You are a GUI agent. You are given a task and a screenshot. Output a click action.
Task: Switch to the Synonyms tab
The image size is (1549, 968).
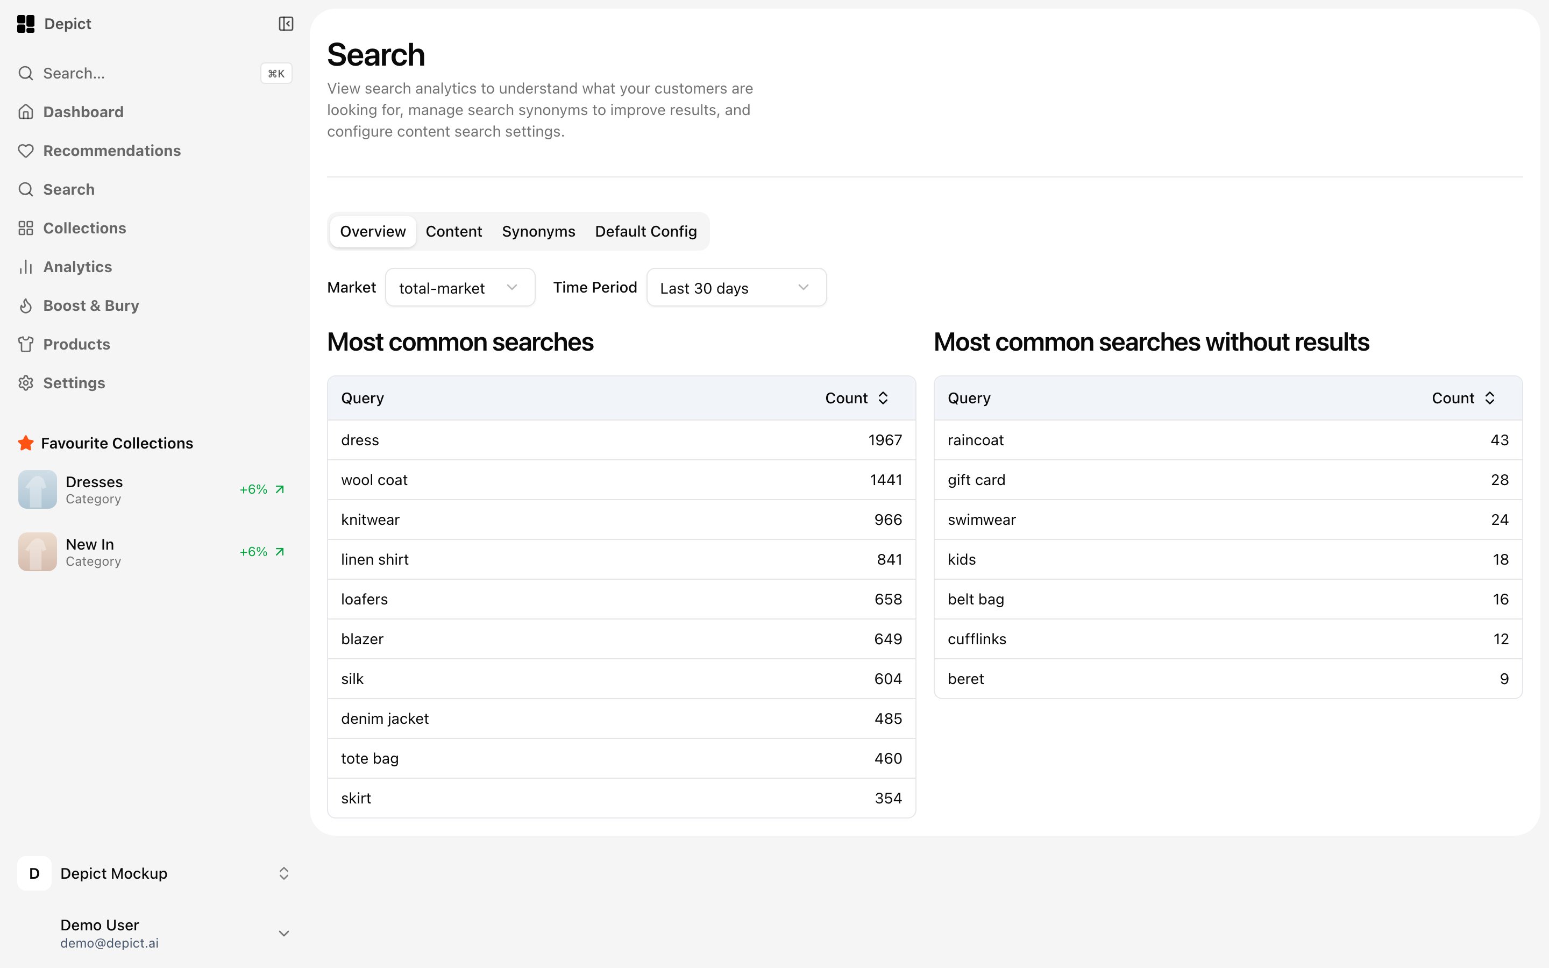538,231
